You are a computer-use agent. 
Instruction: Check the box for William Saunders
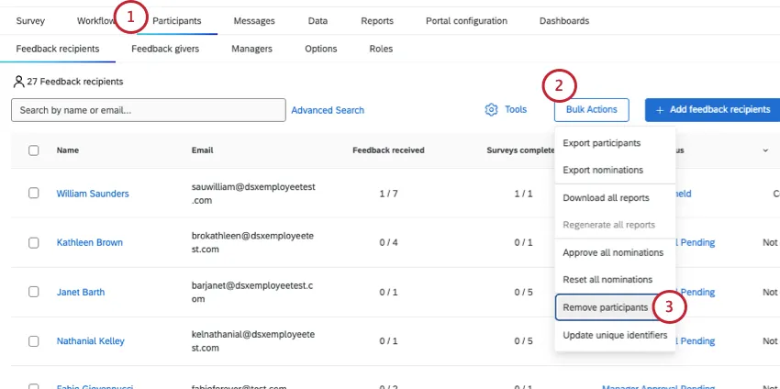(x=33, y=193)
